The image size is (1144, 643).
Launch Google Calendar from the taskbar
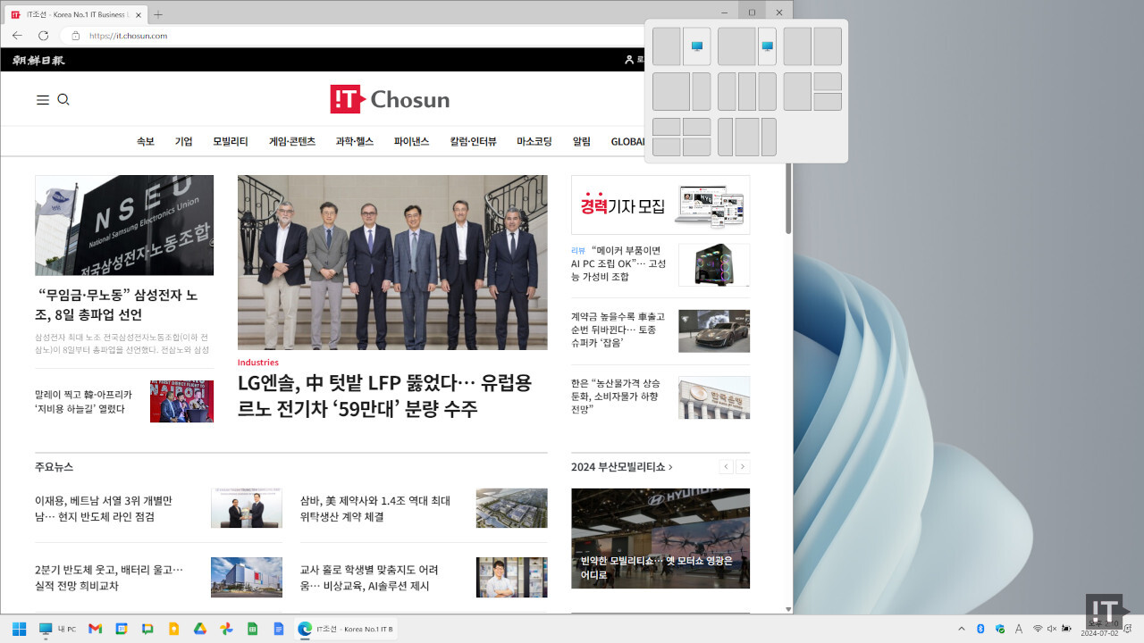[122, 629]
